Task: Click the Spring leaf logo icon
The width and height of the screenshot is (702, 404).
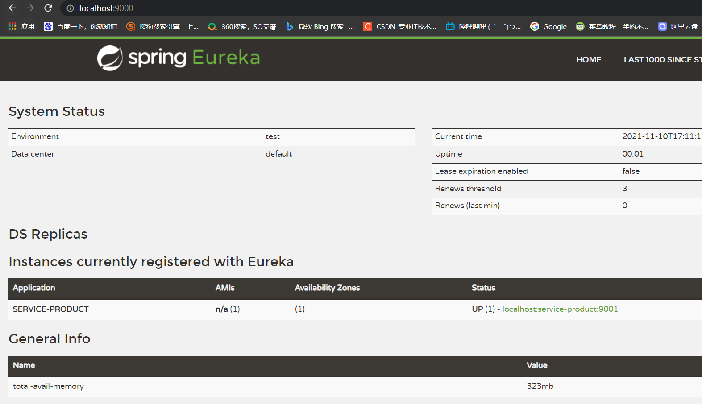Action: click(x=110, y=58)
